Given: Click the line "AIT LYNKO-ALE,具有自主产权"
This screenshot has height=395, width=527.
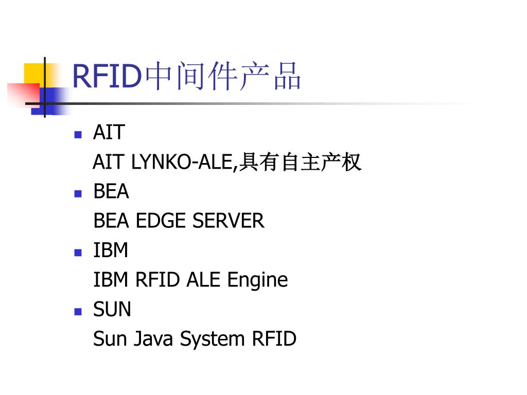Looking at the screenshot, I should click(227, 162).
